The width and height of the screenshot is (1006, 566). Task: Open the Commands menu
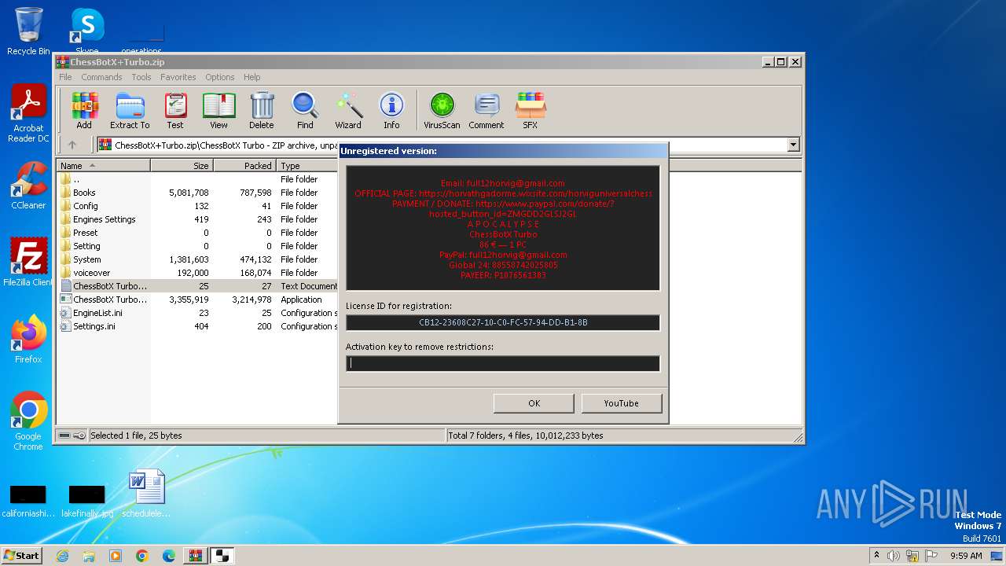tap(101, 77)
